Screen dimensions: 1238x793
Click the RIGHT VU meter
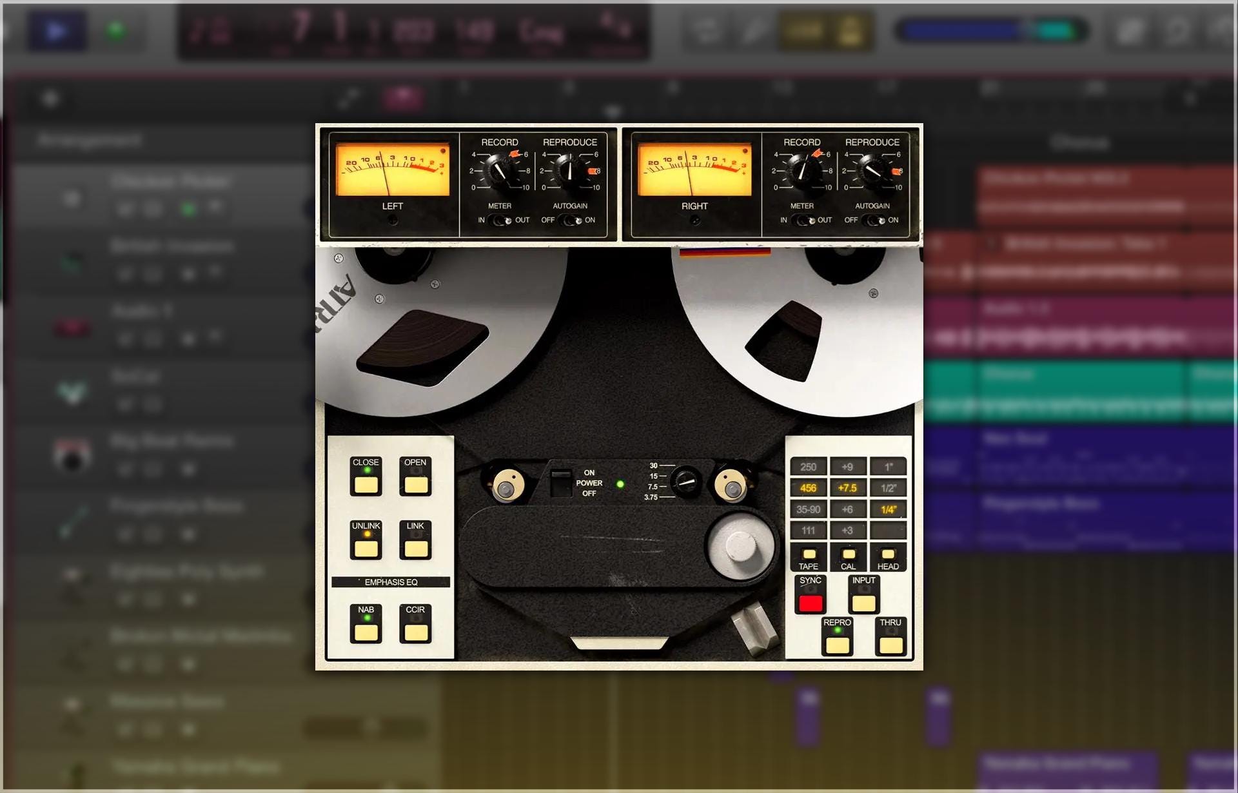(x=694, y=170)
